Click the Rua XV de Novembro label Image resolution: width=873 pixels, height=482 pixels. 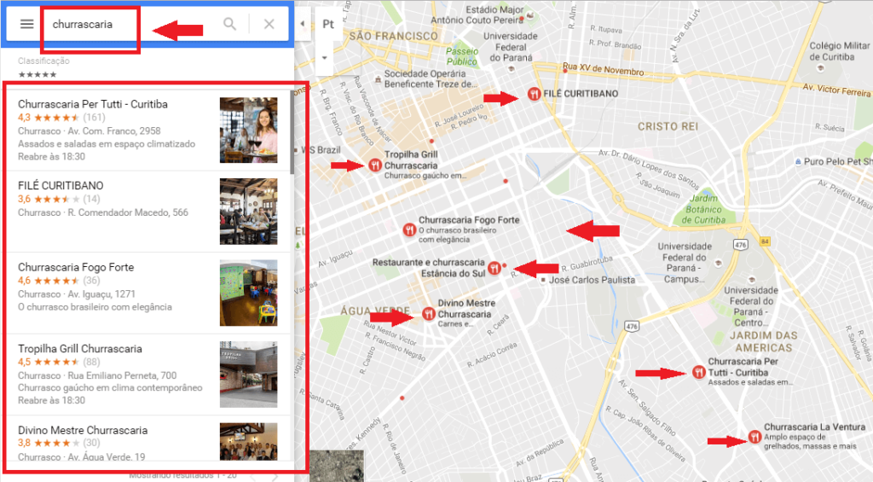click(x=603, y=69)
